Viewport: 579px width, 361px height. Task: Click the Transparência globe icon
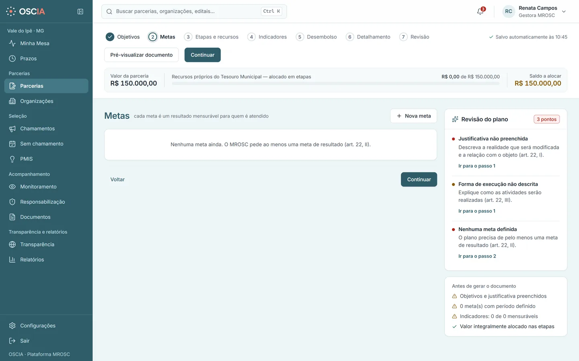point(12,244)
